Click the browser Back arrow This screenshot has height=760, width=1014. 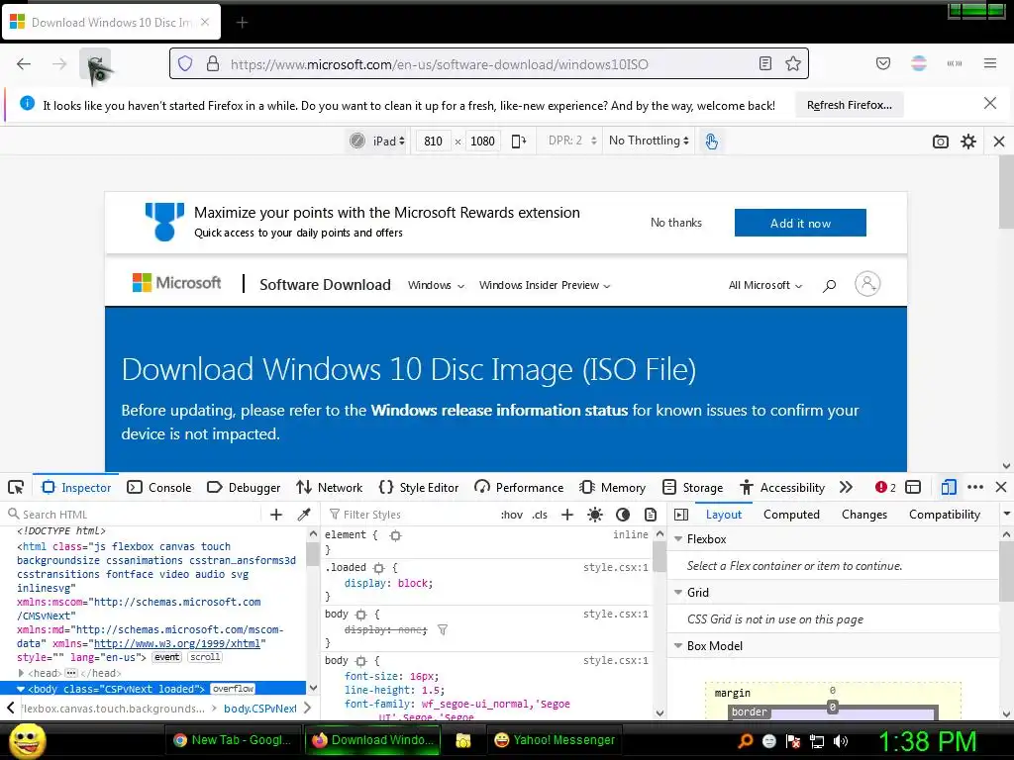[x=24, y=63]
